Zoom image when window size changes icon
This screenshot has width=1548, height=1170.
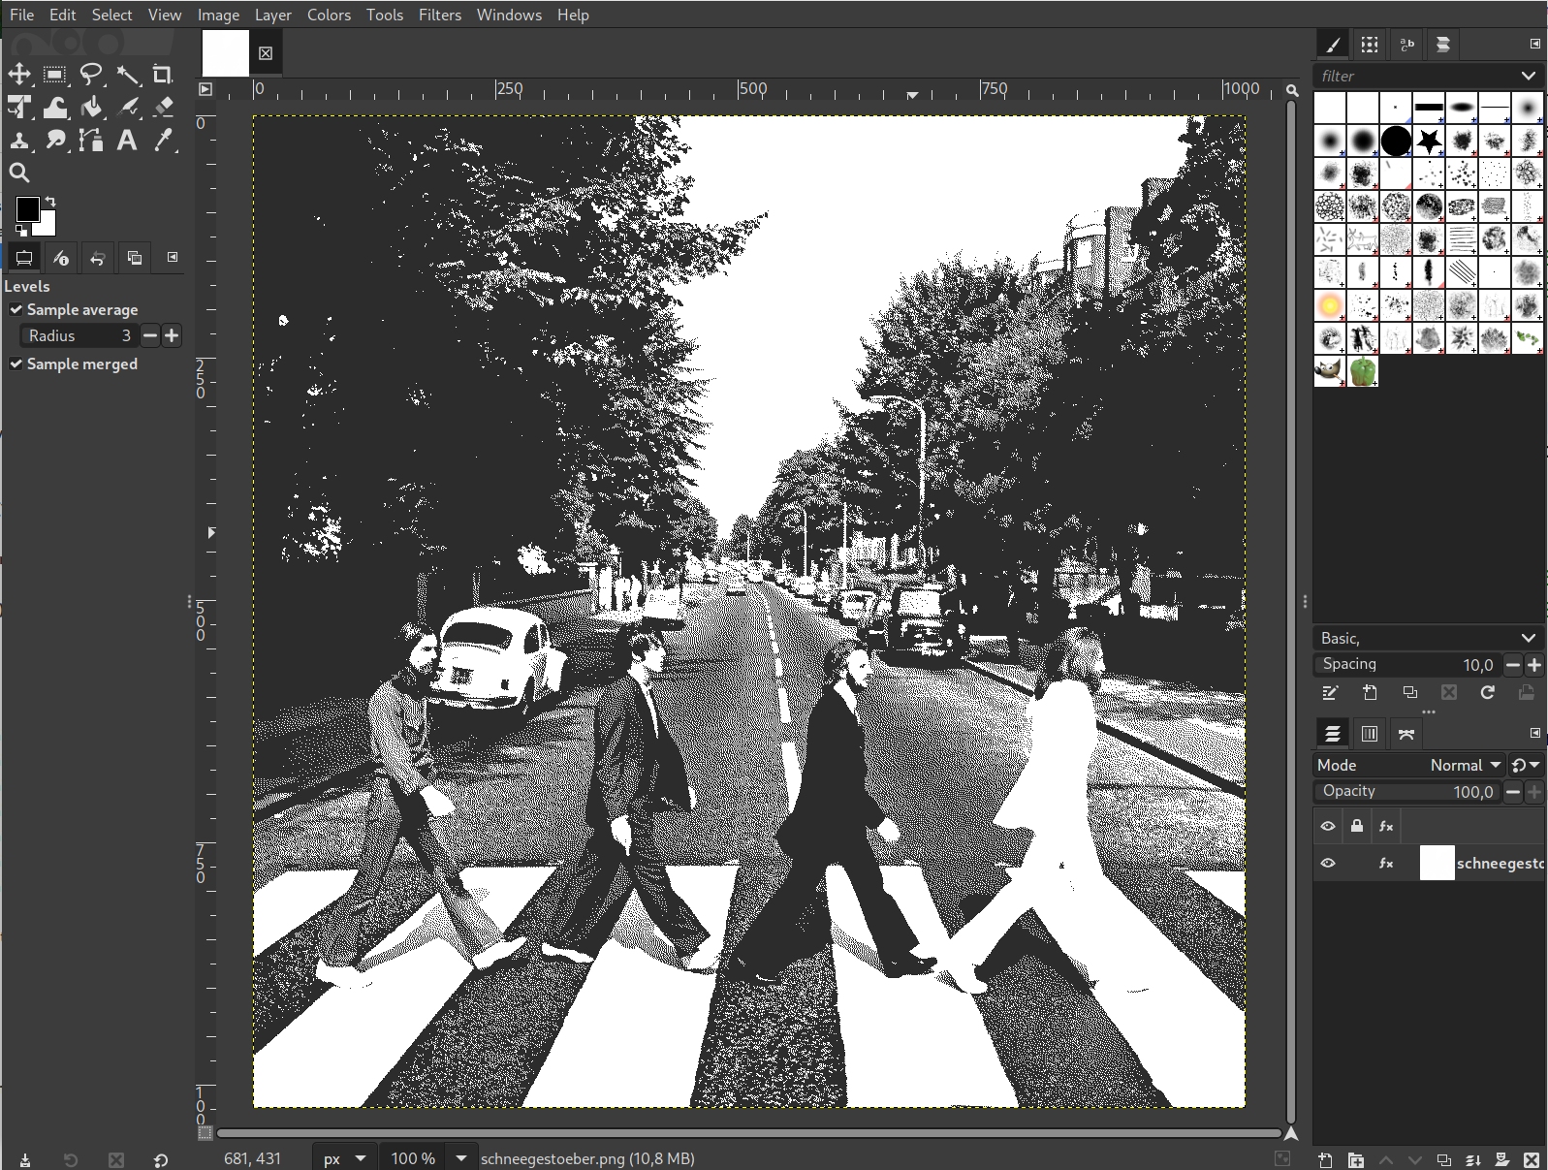tap(1292, 90)
